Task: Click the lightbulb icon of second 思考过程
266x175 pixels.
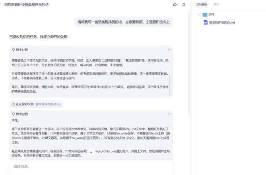Action: point(14,114)
